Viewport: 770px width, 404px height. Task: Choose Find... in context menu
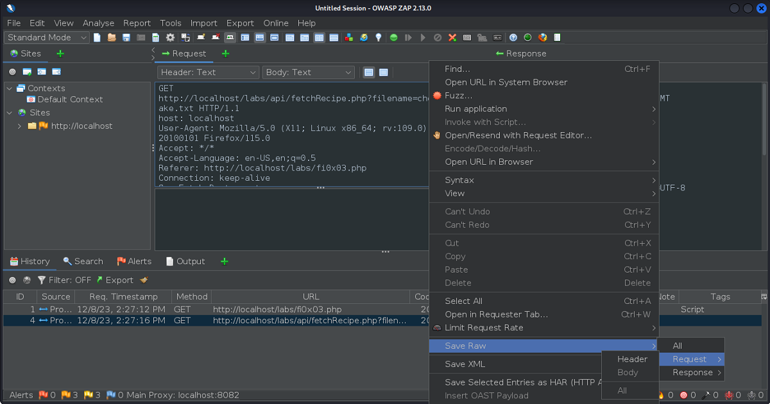click(x=544, y=69)
